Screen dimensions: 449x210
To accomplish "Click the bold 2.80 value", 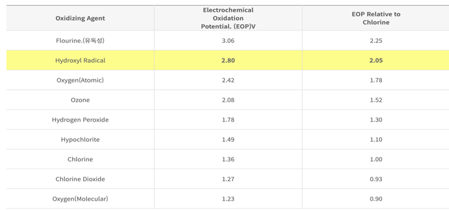I will click(x=228, y=61).
